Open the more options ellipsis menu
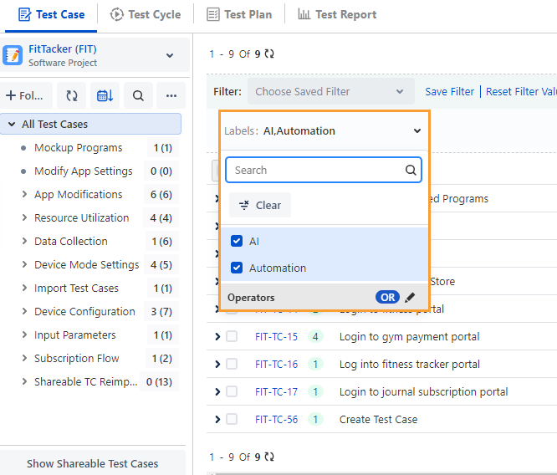This screenshot has height=475, width=557. pyautogui.click(x=171, y=95)
